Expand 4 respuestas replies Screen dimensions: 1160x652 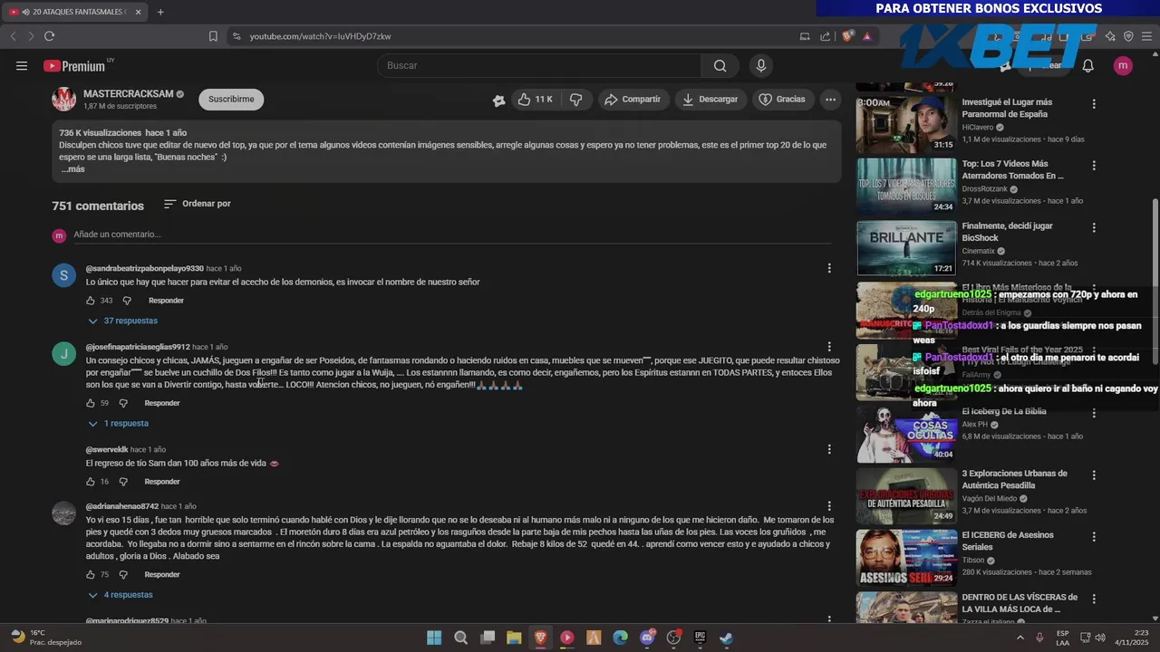tap(120, 595)
